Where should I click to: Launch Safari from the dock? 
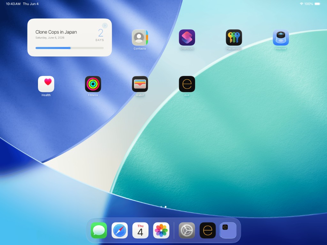[x=119, y=230]
